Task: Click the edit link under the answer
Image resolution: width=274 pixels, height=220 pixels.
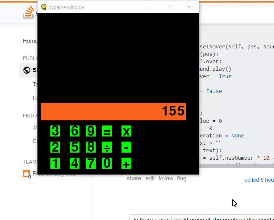Action: coord(150,178)
